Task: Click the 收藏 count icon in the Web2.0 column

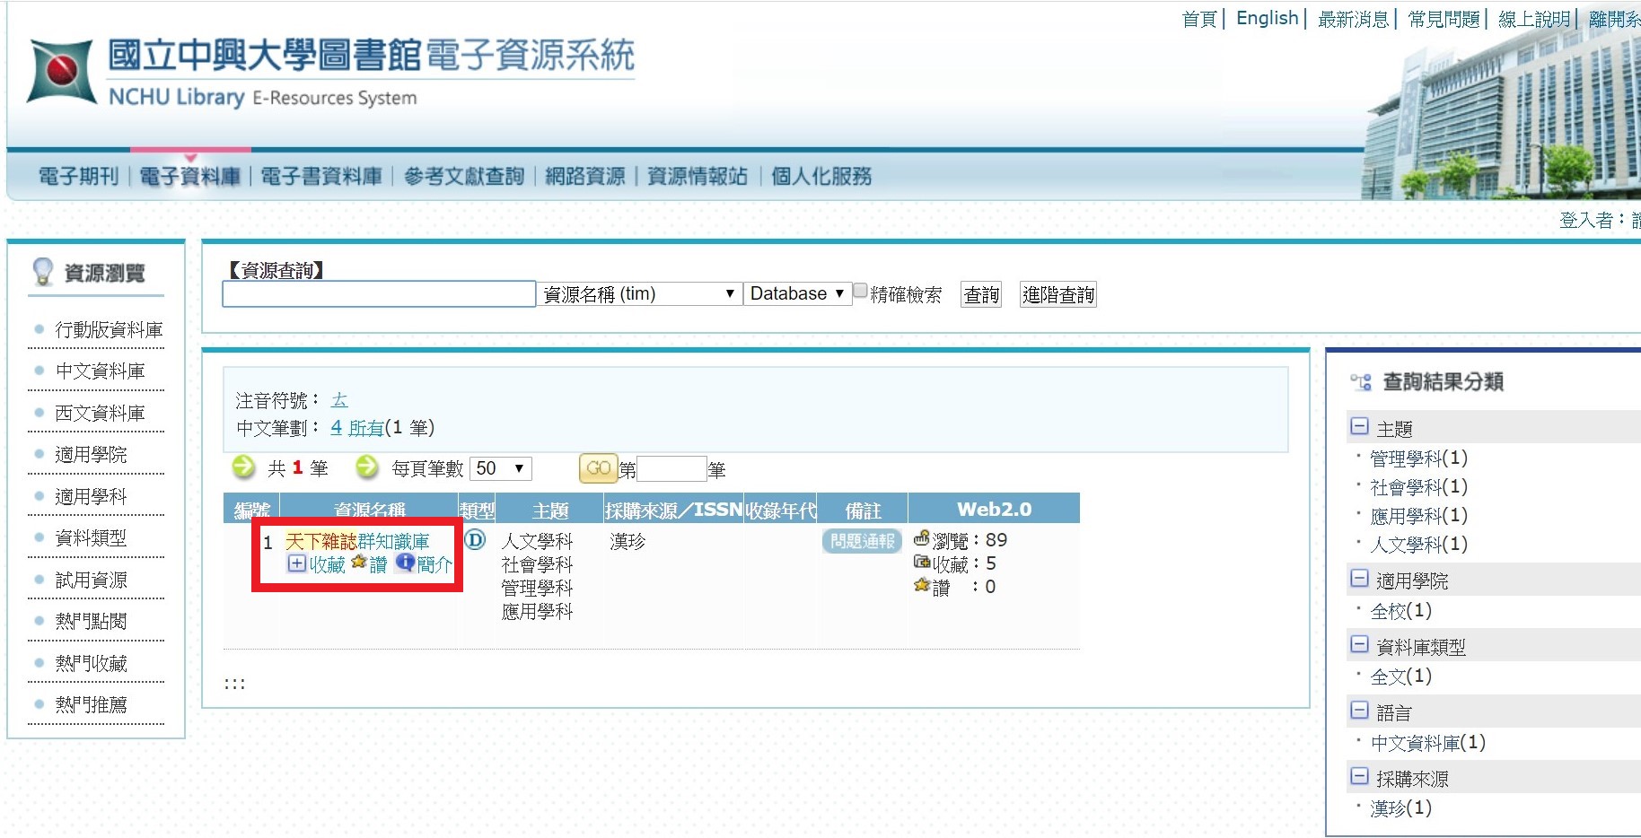Action: tap(921, 563)
